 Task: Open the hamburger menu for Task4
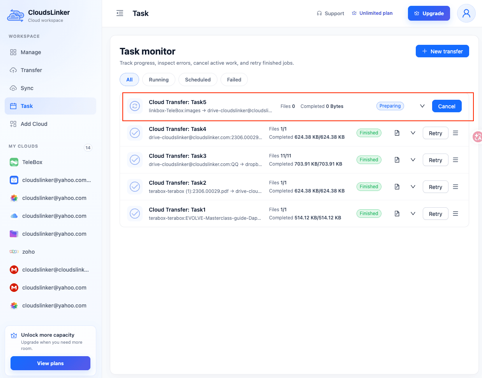[x=456, y=133]
